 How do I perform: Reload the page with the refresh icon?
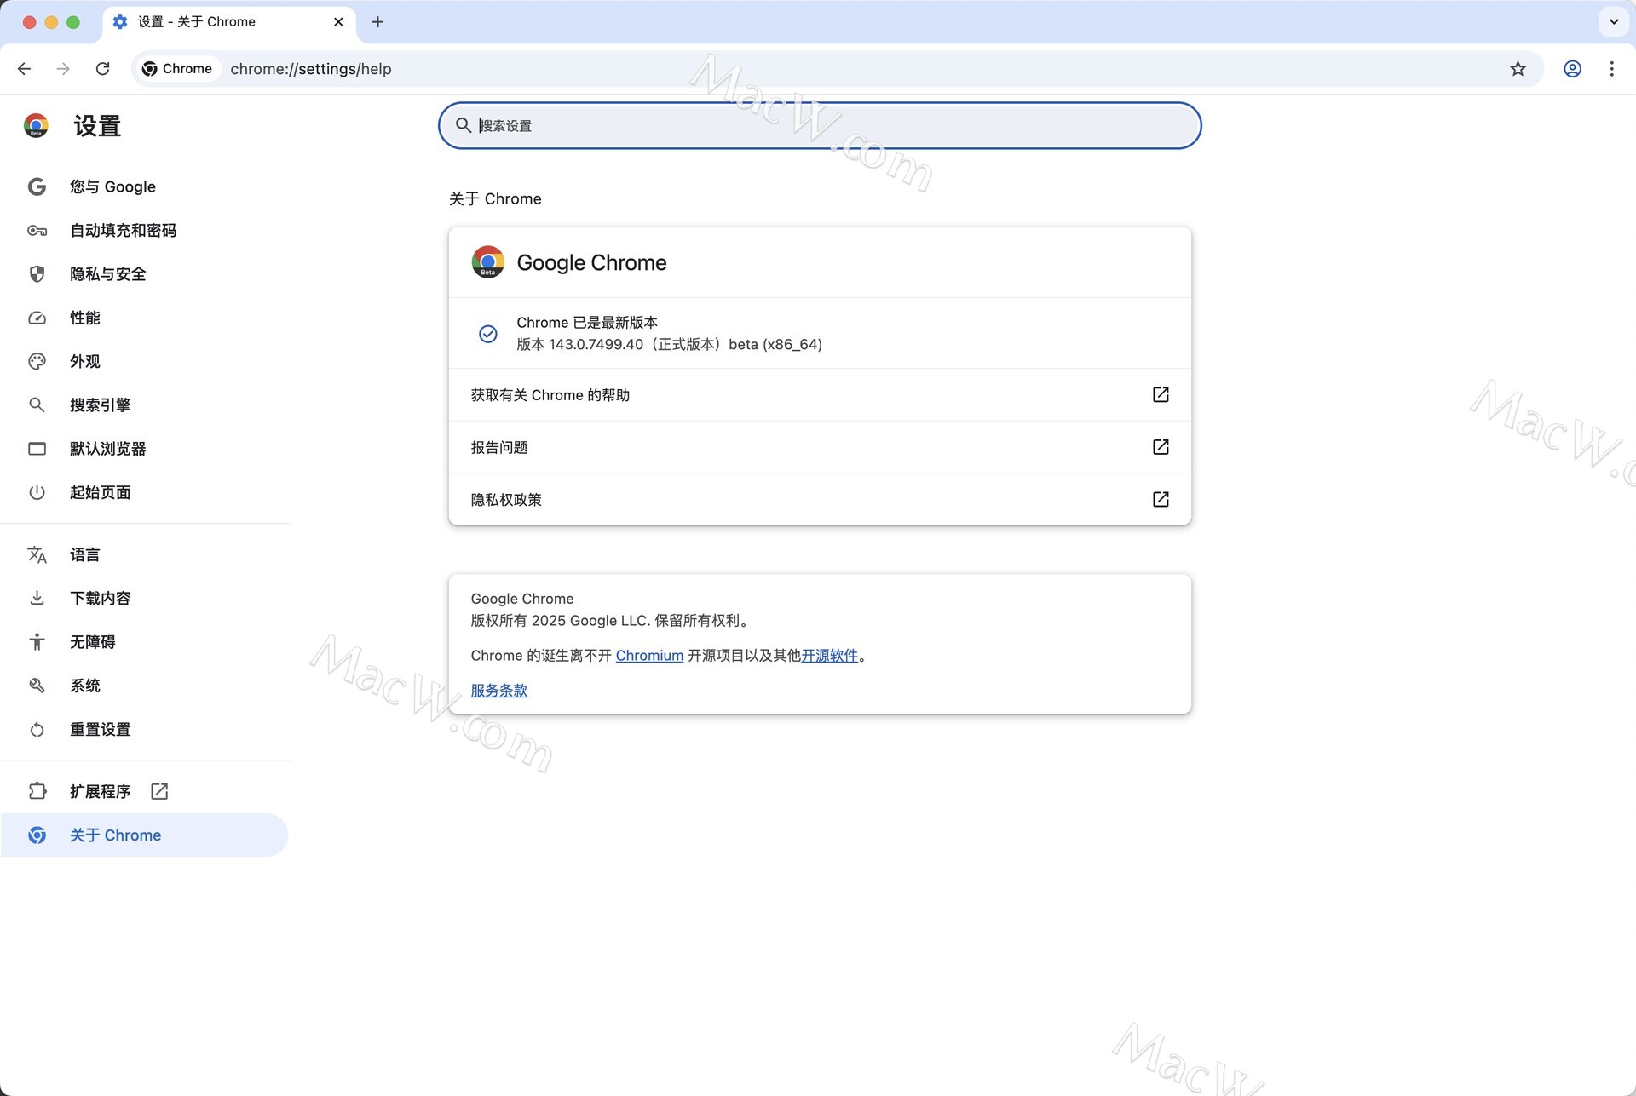(102, 69)
